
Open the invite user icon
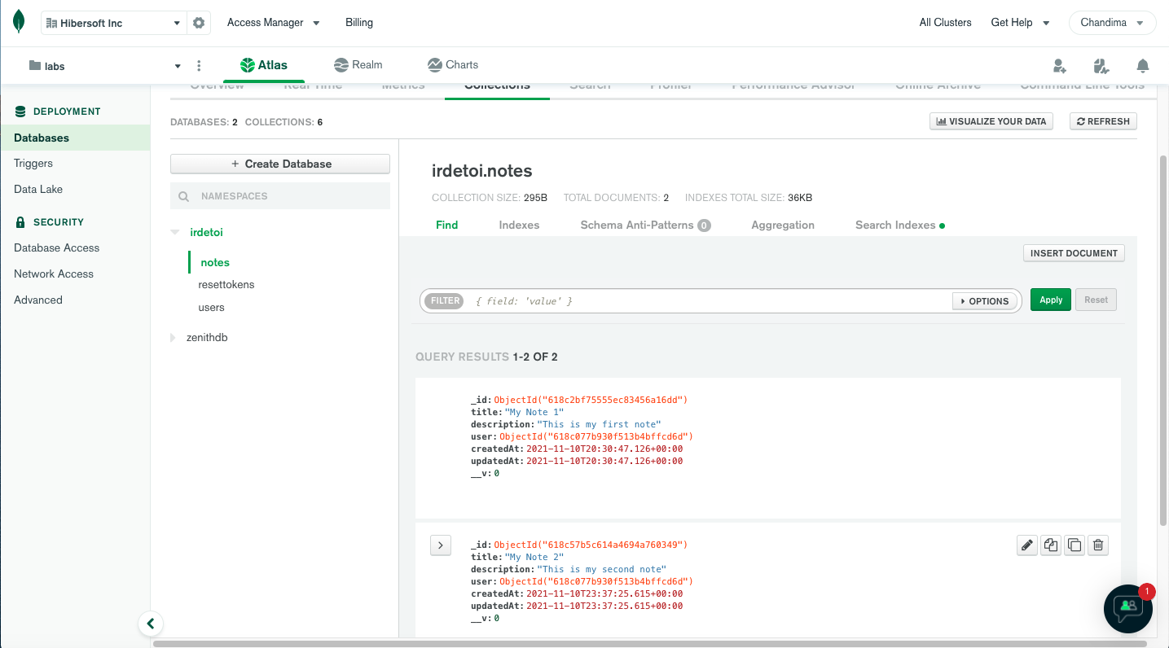[1060, 65]
